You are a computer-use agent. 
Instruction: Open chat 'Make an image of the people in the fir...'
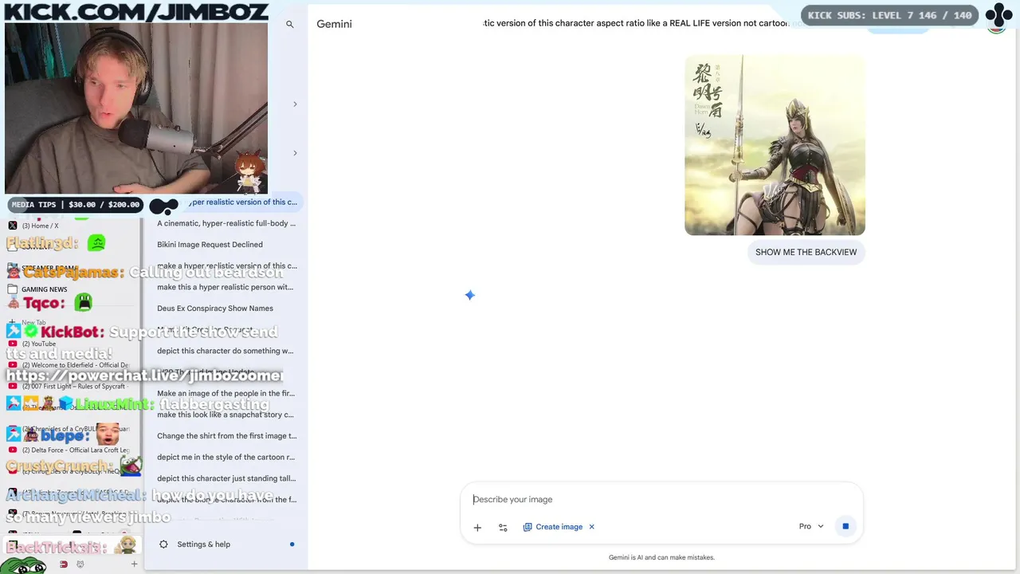click(226, 393)
